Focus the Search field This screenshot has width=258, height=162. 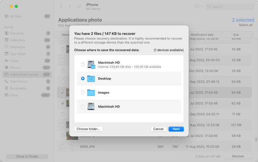[230, 7]
